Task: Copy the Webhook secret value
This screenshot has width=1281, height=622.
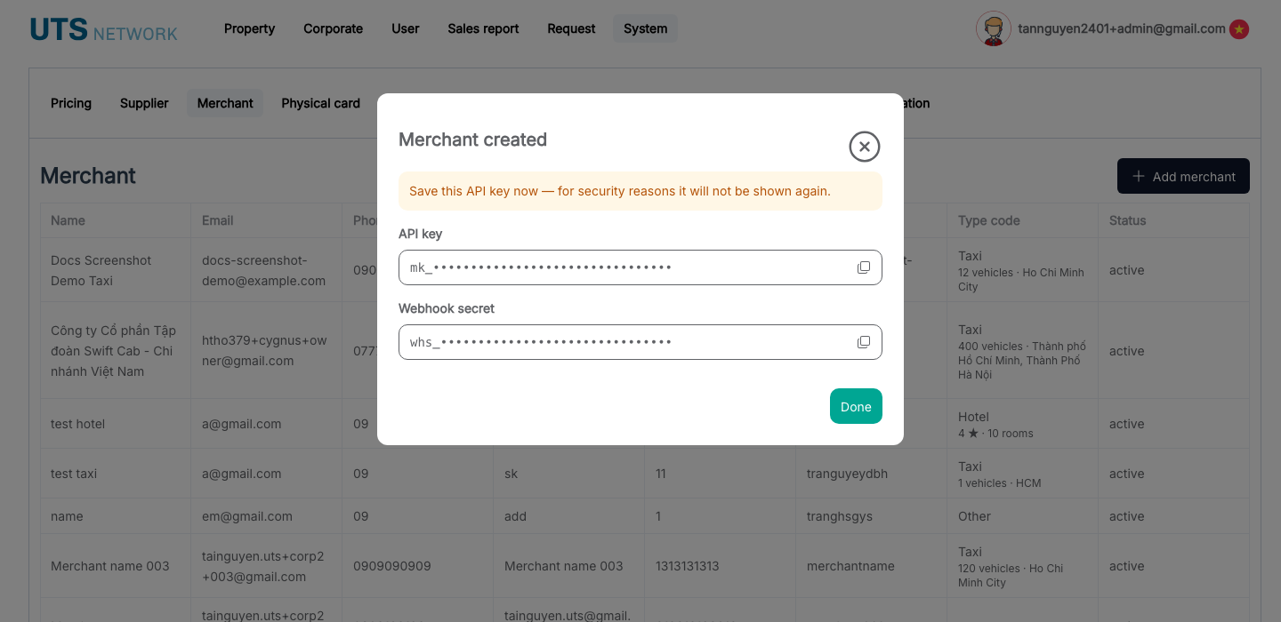Action: tap(864, 342)
